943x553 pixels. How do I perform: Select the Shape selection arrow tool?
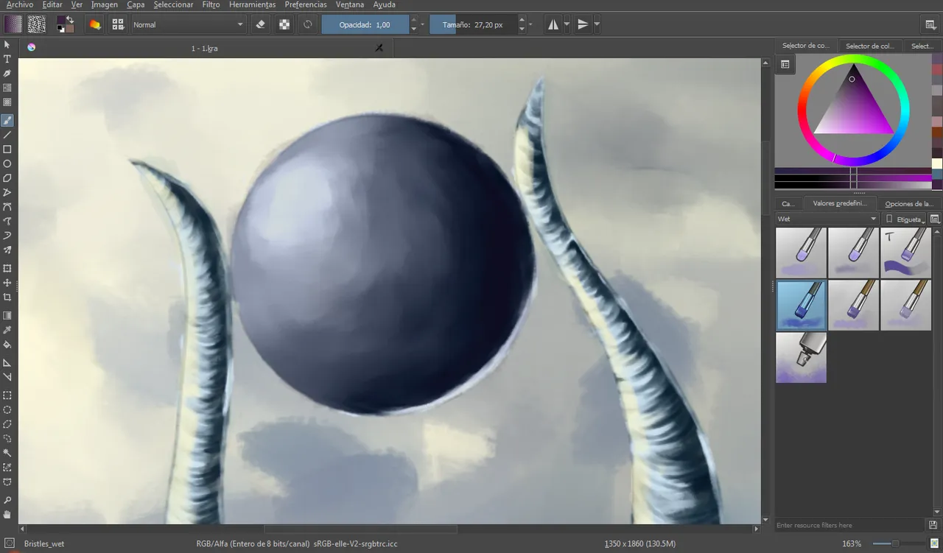point(7,45)
